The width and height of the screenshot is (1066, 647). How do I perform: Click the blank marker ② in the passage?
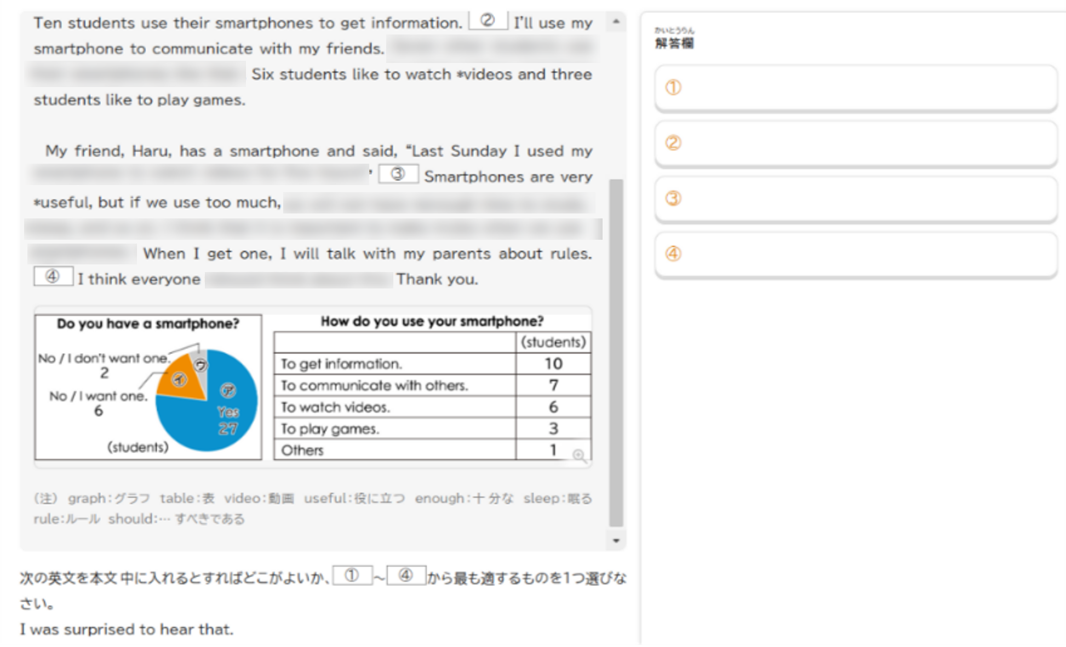click(x=487, y=21)
